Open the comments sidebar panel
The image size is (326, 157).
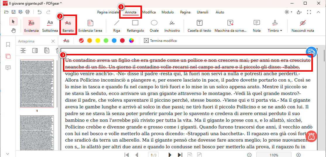(8, 68)
